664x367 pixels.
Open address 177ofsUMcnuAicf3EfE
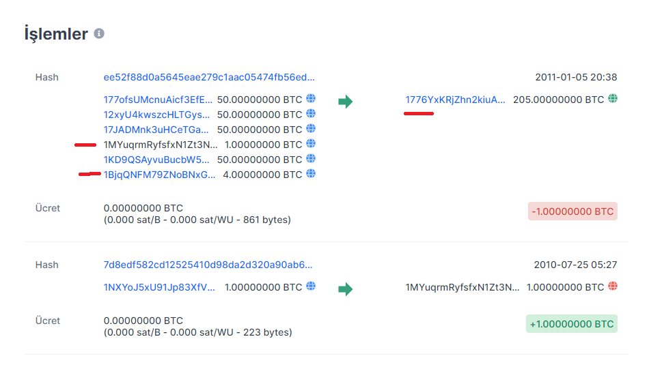click(x=158, y=100)
